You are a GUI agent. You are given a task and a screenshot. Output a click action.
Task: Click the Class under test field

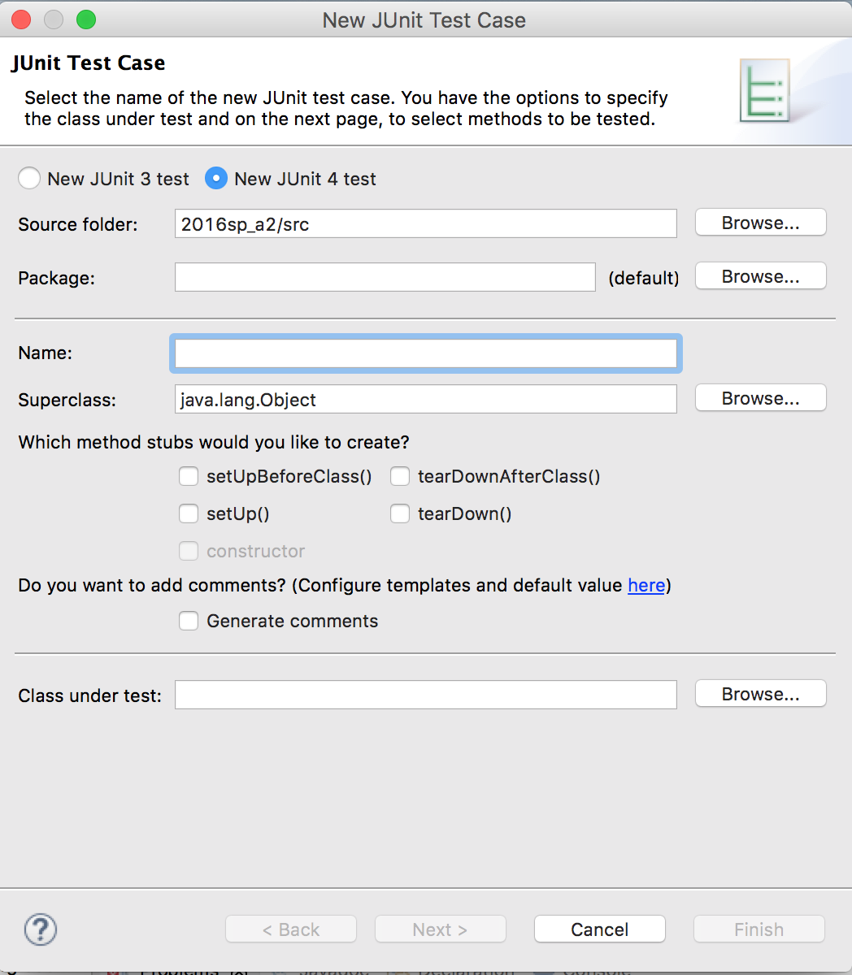coord(425,694)
